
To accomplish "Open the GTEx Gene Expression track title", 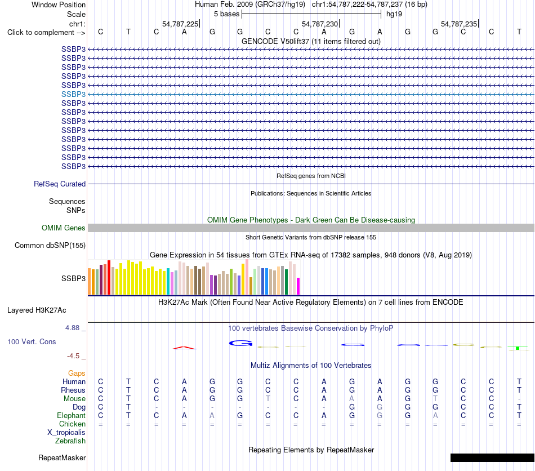I will pos(311,255).
